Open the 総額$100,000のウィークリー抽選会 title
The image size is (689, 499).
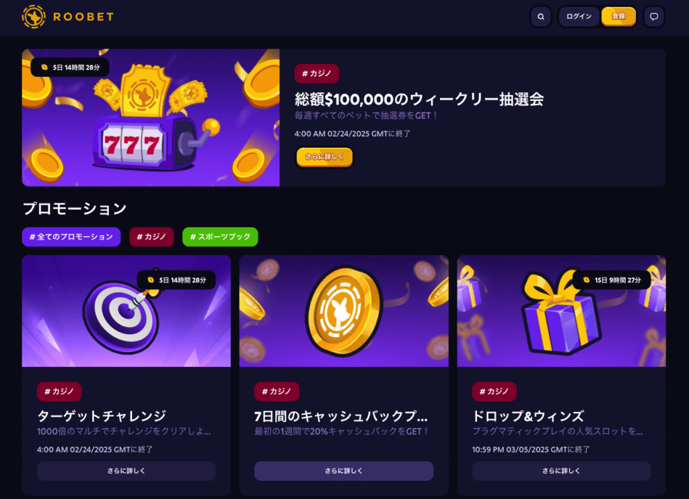click(419, 100)
